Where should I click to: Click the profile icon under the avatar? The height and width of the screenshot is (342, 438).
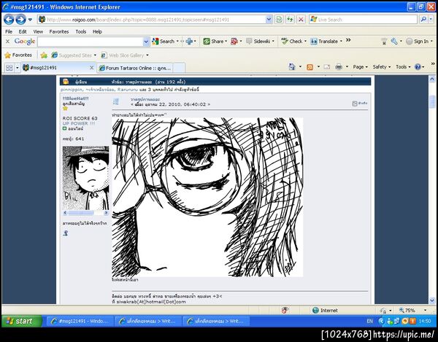coord(66,233)
